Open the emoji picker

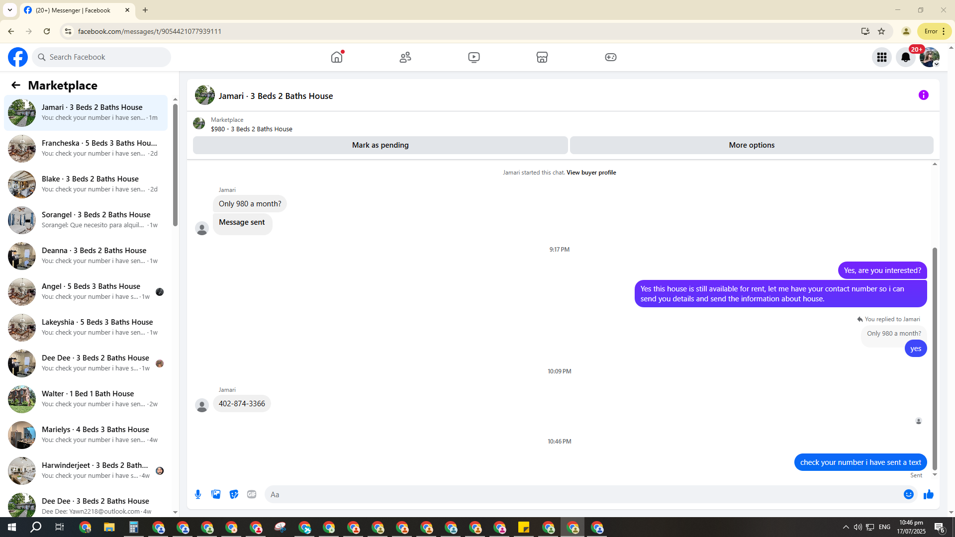(909, 494)
